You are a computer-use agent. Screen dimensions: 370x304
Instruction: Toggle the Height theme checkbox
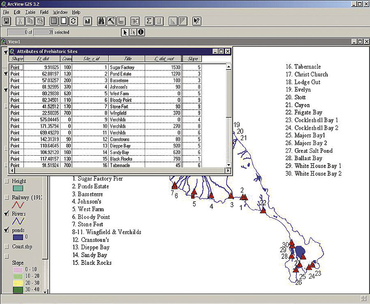[x=7, y=181]
